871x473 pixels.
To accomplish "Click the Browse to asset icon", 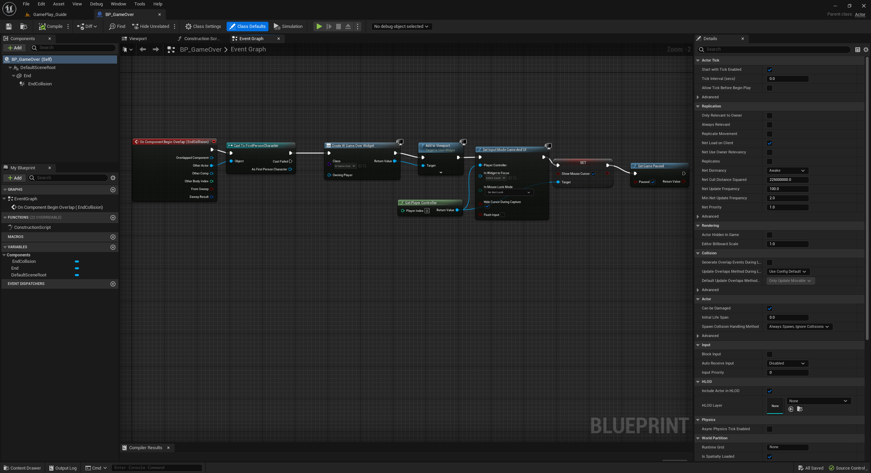I will [23, 26].
